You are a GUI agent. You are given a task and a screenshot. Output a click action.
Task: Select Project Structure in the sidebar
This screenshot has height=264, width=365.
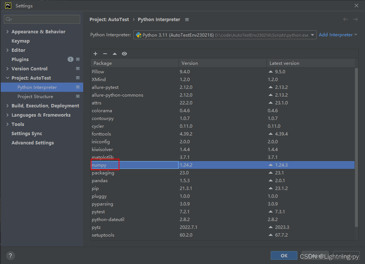[35, 96]
